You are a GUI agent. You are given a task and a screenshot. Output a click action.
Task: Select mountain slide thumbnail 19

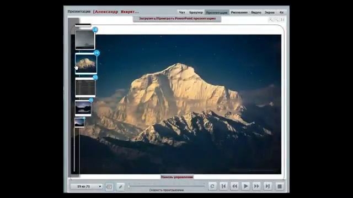coord(86,64)
